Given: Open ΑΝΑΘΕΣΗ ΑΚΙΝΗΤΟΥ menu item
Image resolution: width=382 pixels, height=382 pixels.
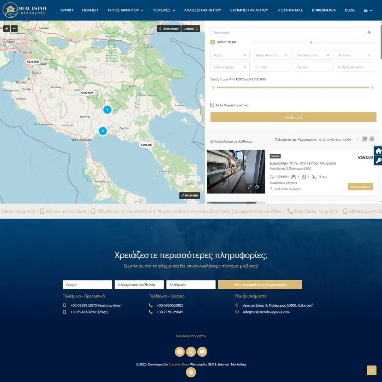Looking at the screenshot, I should coord(203,10).
